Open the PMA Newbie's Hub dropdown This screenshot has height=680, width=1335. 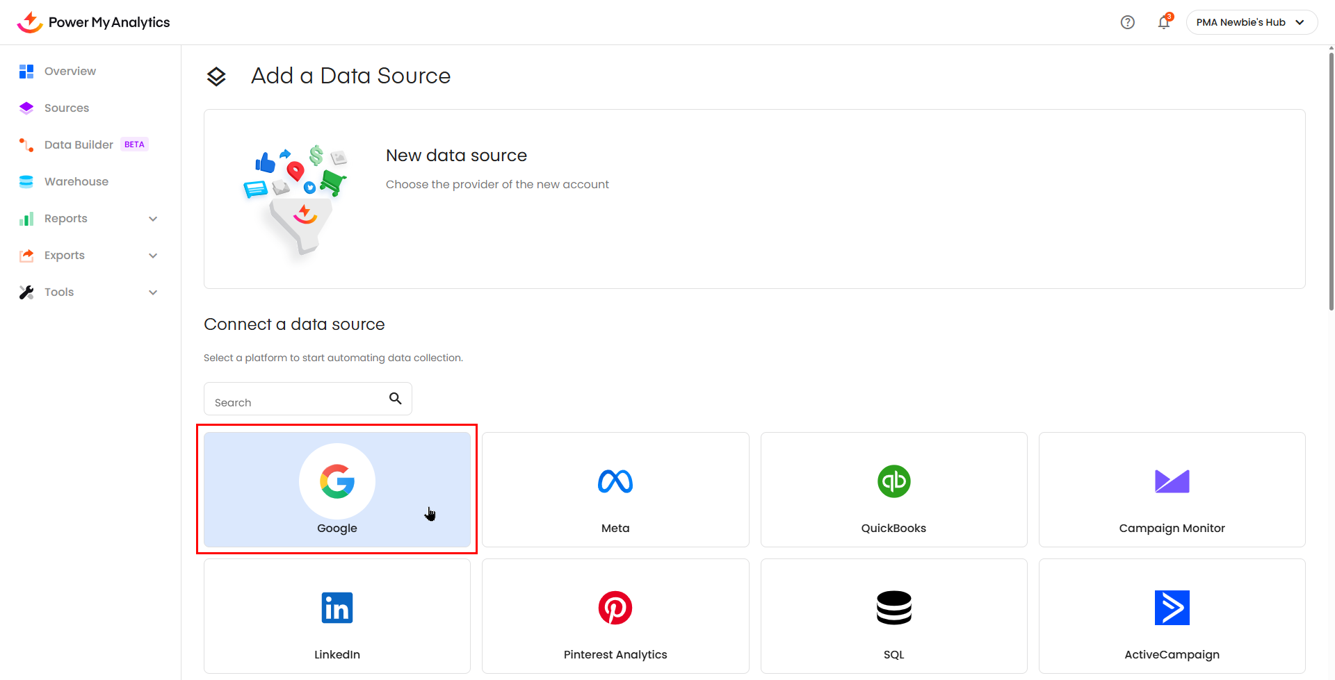tap(1251, 22)
